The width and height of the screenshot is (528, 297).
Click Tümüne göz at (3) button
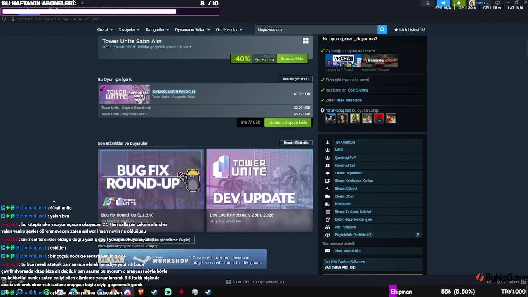pos(295,79)
